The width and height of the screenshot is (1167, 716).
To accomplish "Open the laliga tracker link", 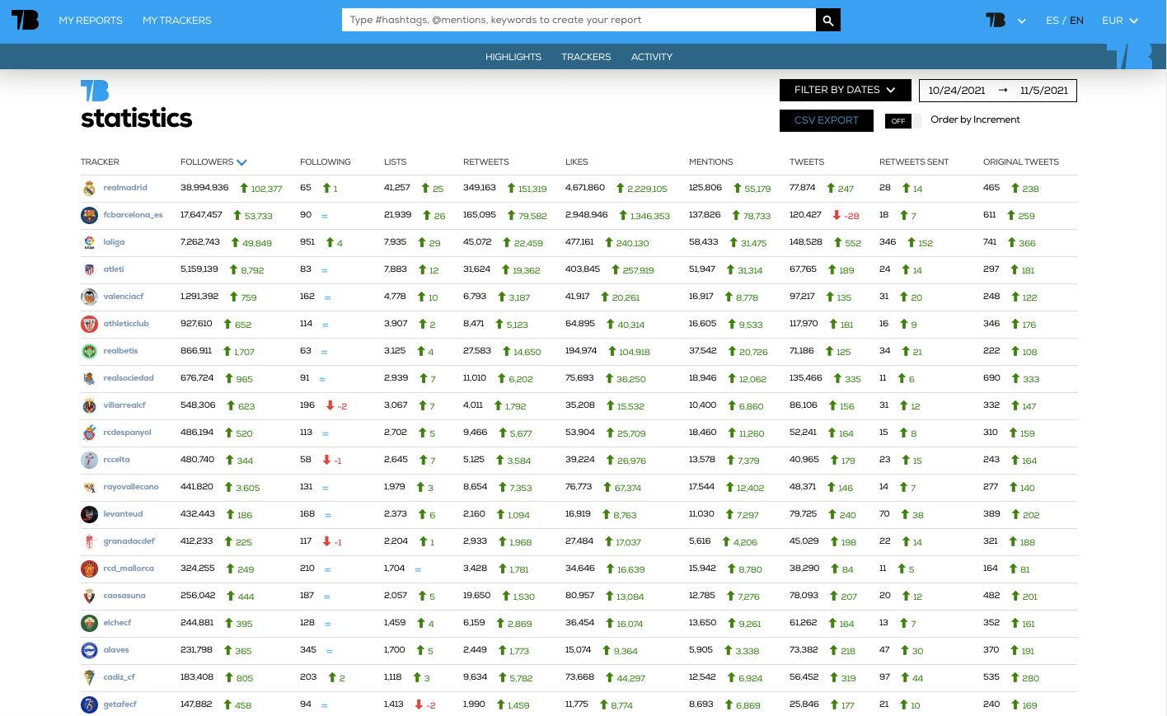I will [x=114, y=242].
